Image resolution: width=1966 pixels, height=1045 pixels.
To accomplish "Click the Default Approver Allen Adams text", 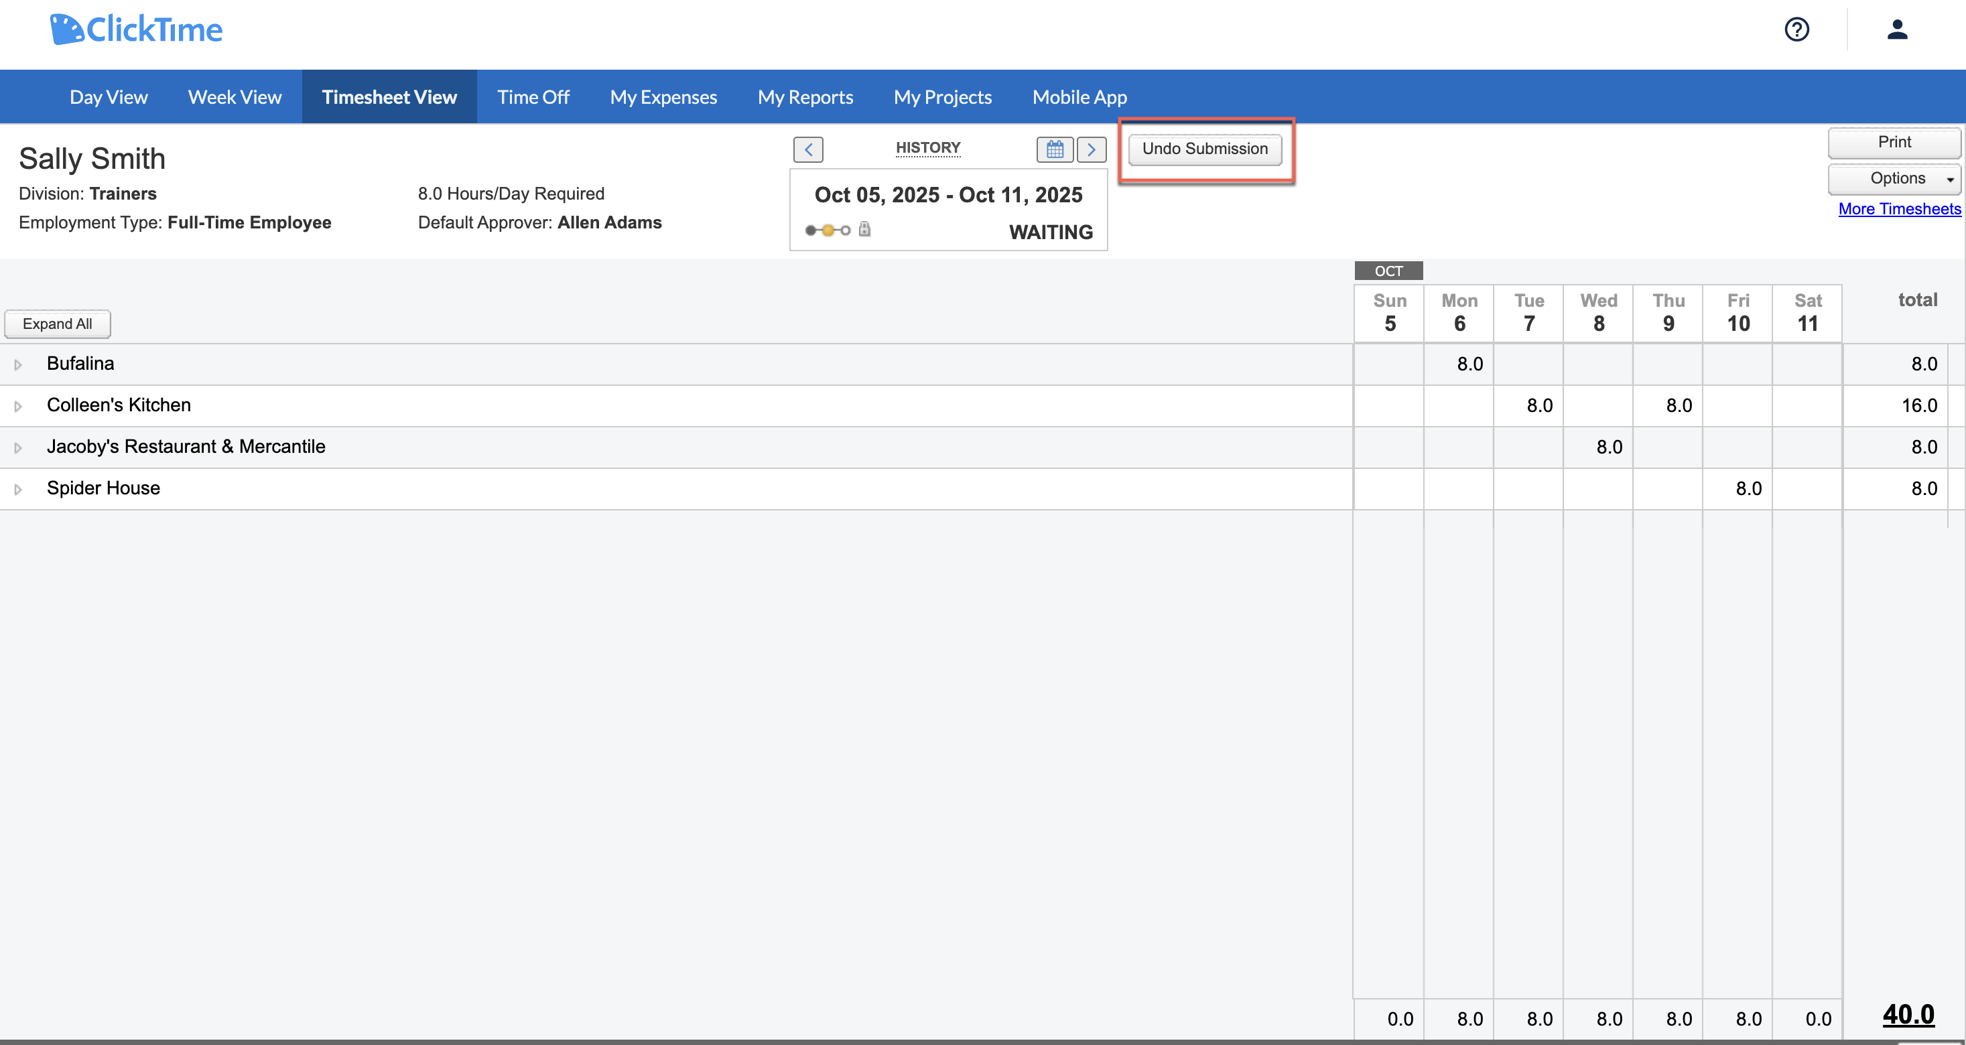I will (x=539, y=222).
